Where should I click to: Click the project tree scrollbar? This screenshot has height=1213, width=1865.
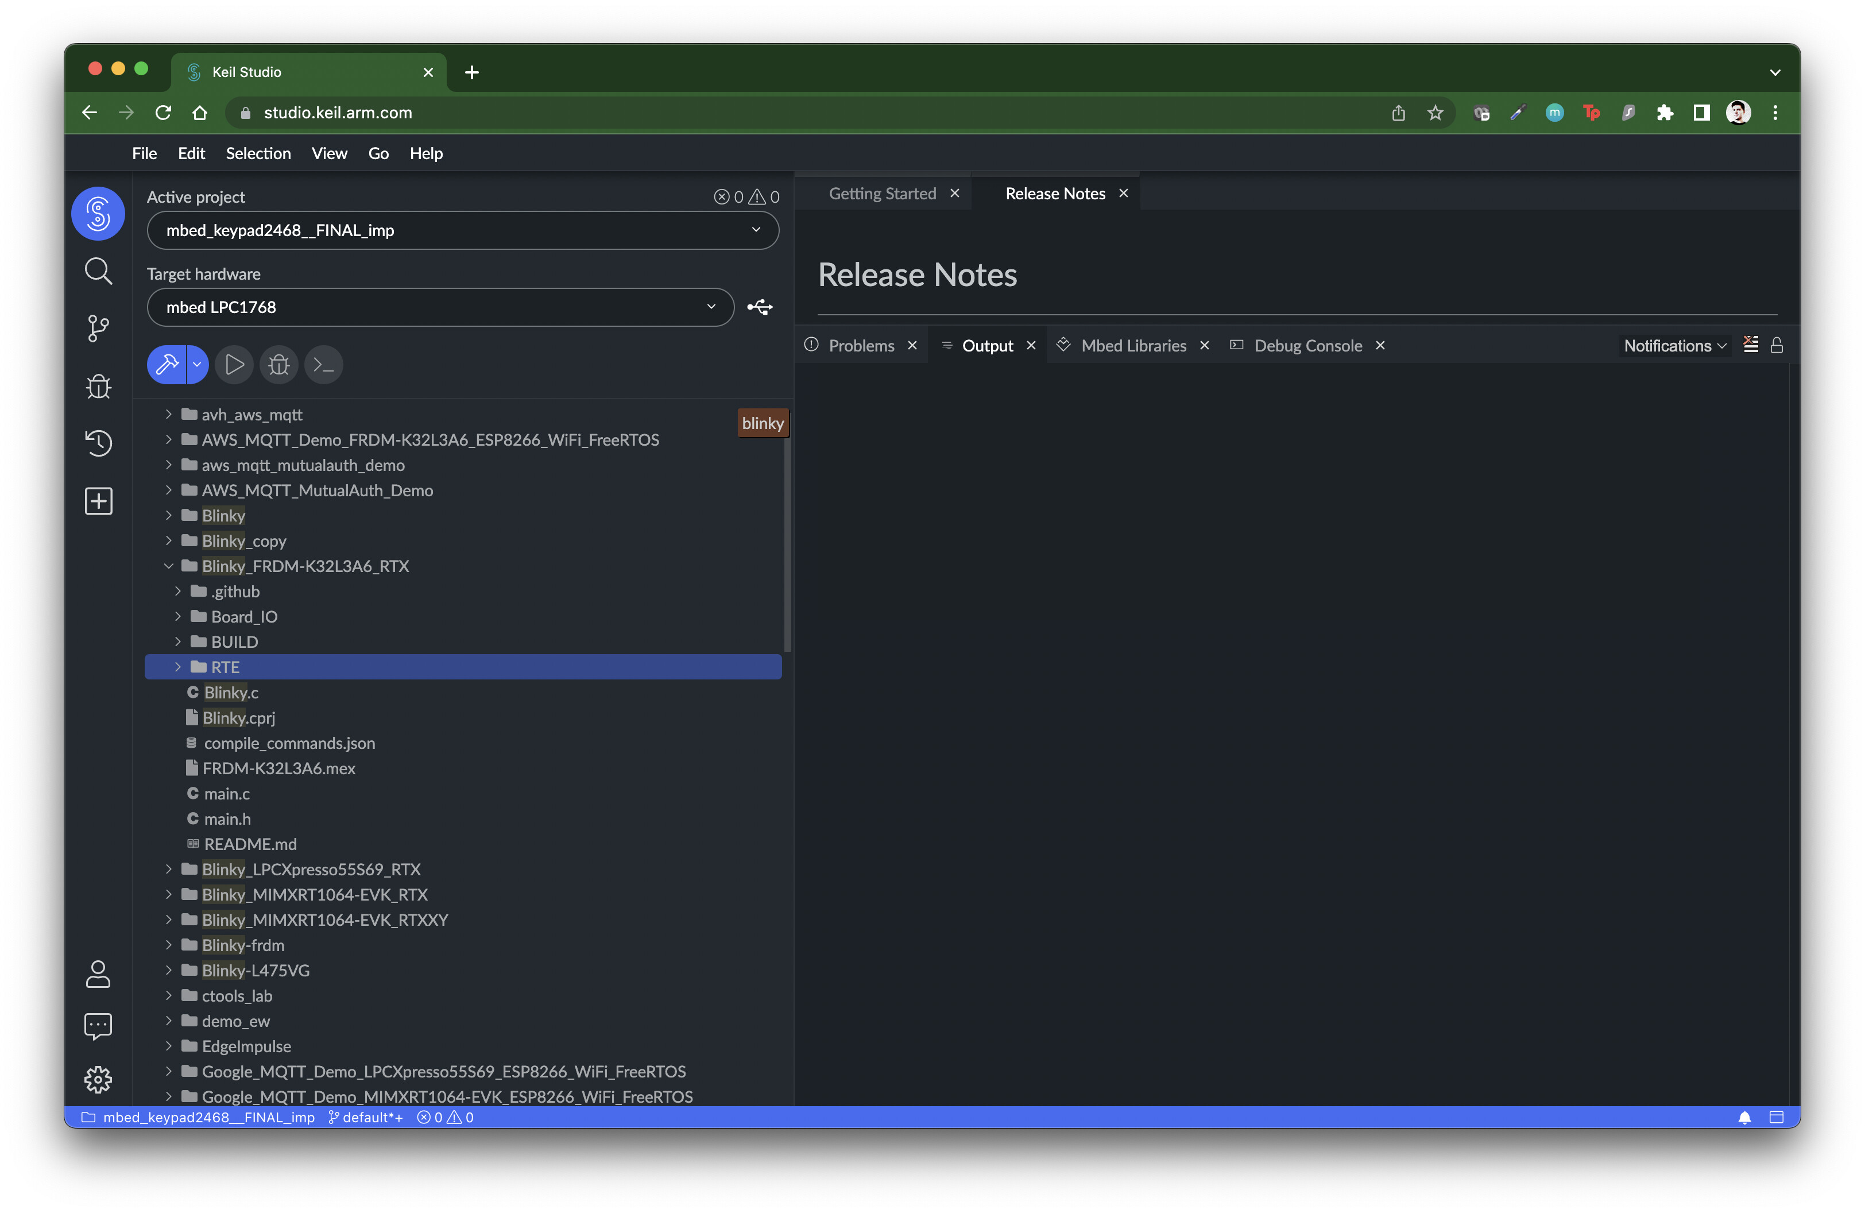click(788, 533)
